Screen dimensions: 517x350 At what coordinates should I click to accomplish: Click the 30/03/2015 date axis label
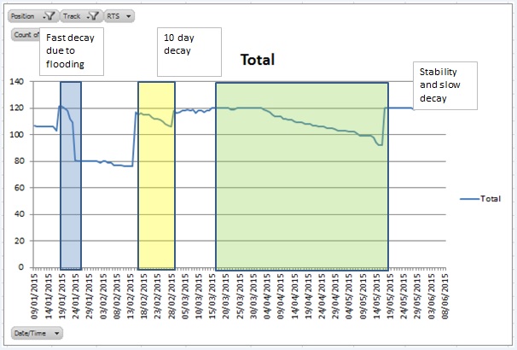pos(253,296)
